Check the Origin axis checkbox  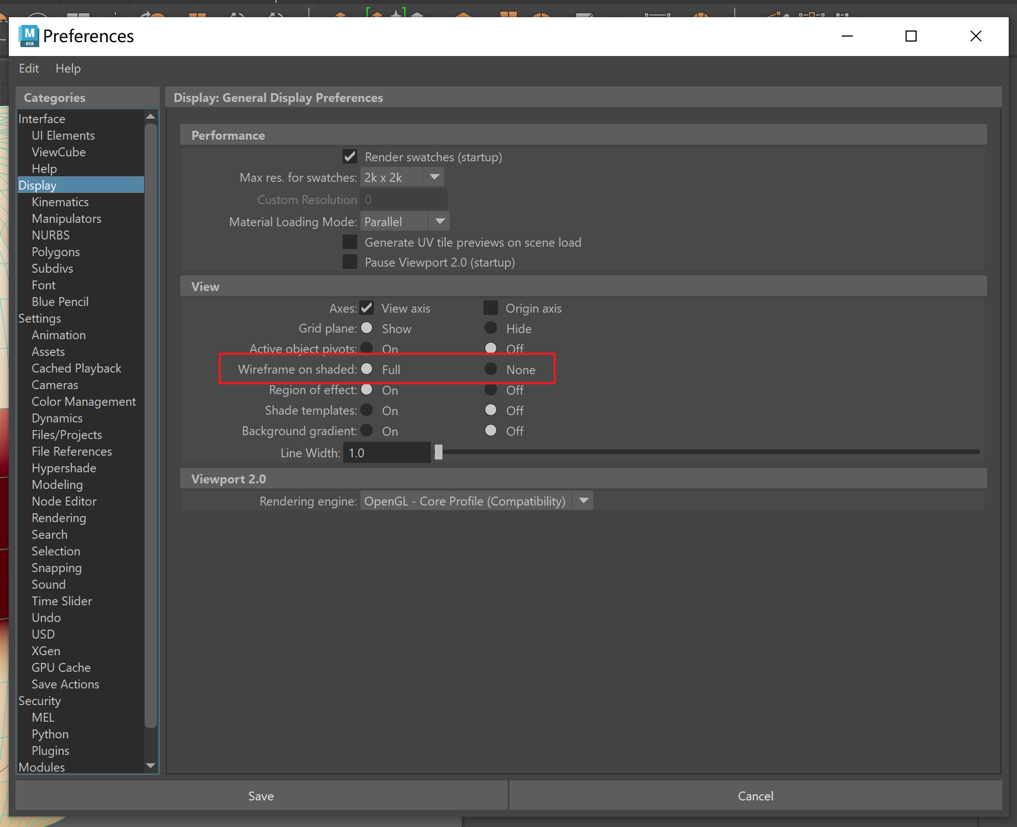tap(491, 308)
